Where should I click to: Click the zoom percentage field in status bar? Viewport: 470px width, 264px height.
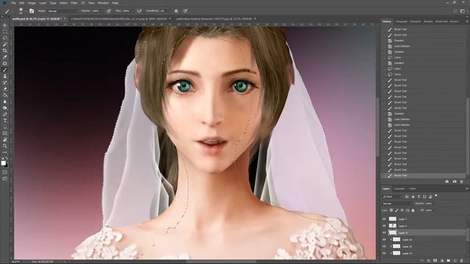pyautogui.click(x=15, y=262)
